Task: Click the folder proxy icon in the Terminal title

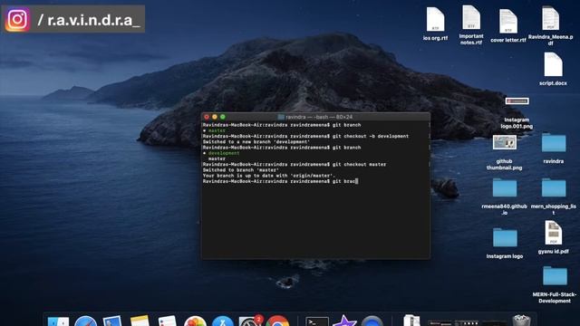Action: (x=281, y=117)
